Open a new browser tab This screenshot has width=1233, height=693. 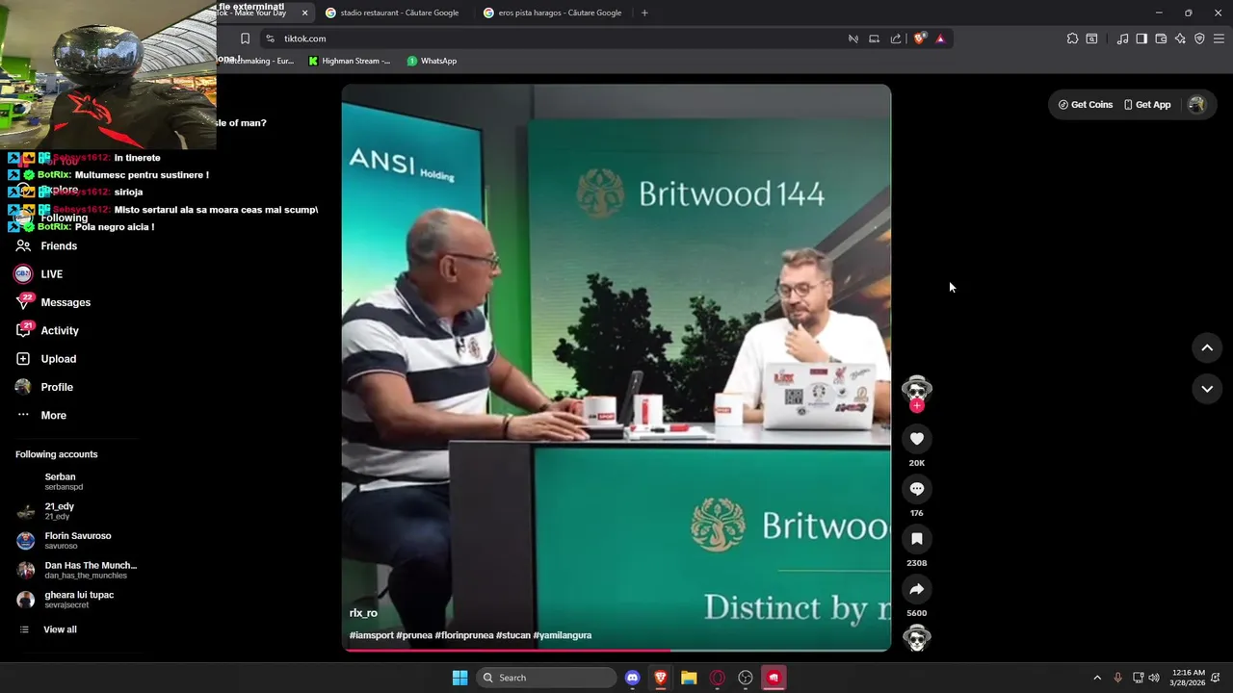(x=644, y=13)
